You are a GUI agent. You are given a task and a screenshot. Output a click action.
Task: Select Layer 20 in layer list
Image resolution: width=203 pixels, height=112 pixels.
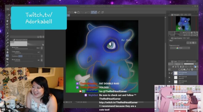click(185, 77)
